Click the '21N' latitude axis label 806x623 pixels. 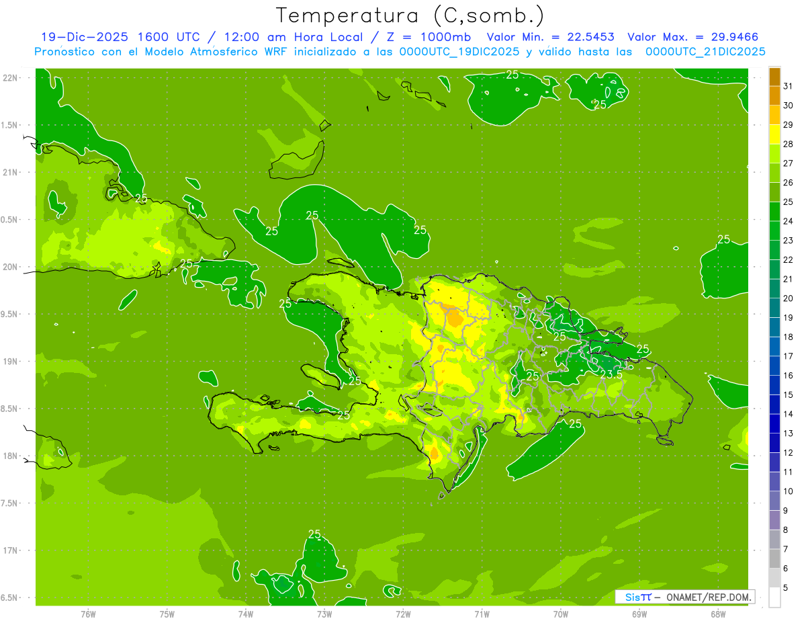pyautogui.click(x=11, y=172)
